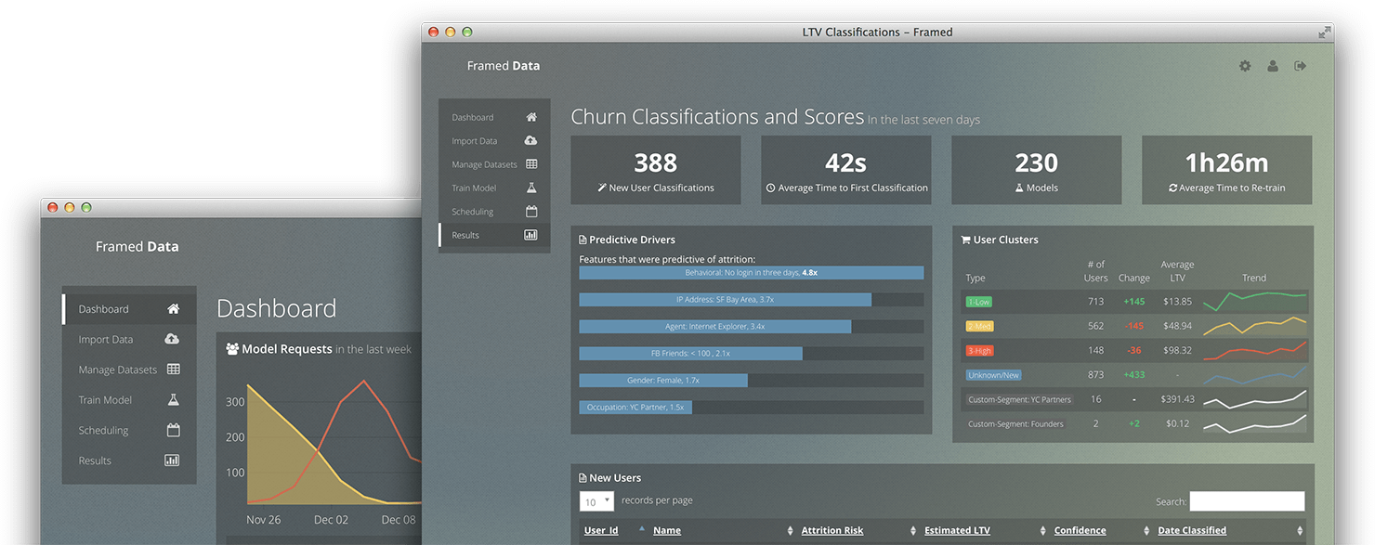The width and height of the screenshot is (1375, 545).
Task: Click the document icon beside Predictive Drivers
Action: pyautogui.click(x=583, y=240)
